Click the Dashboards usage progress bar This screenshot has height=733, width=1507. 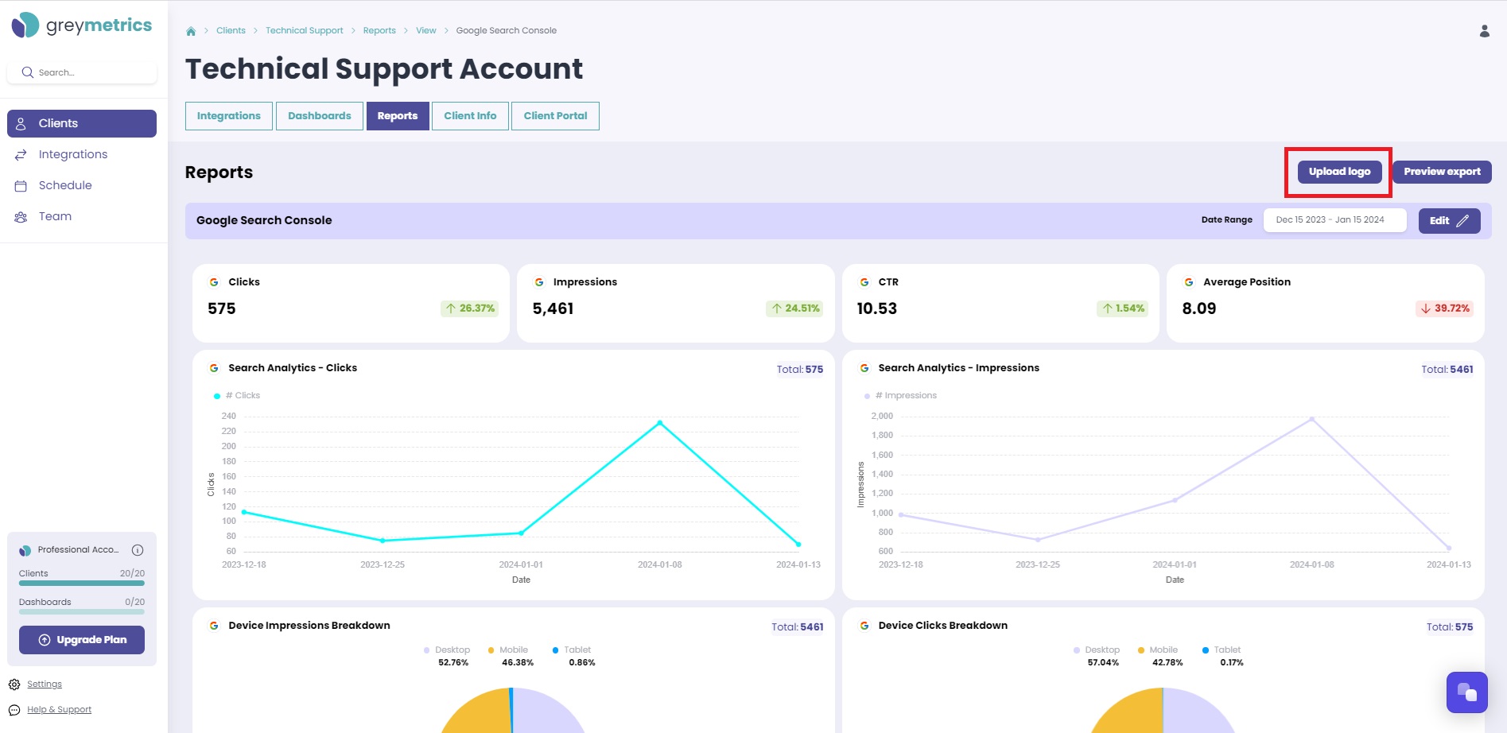pos(82,612)
